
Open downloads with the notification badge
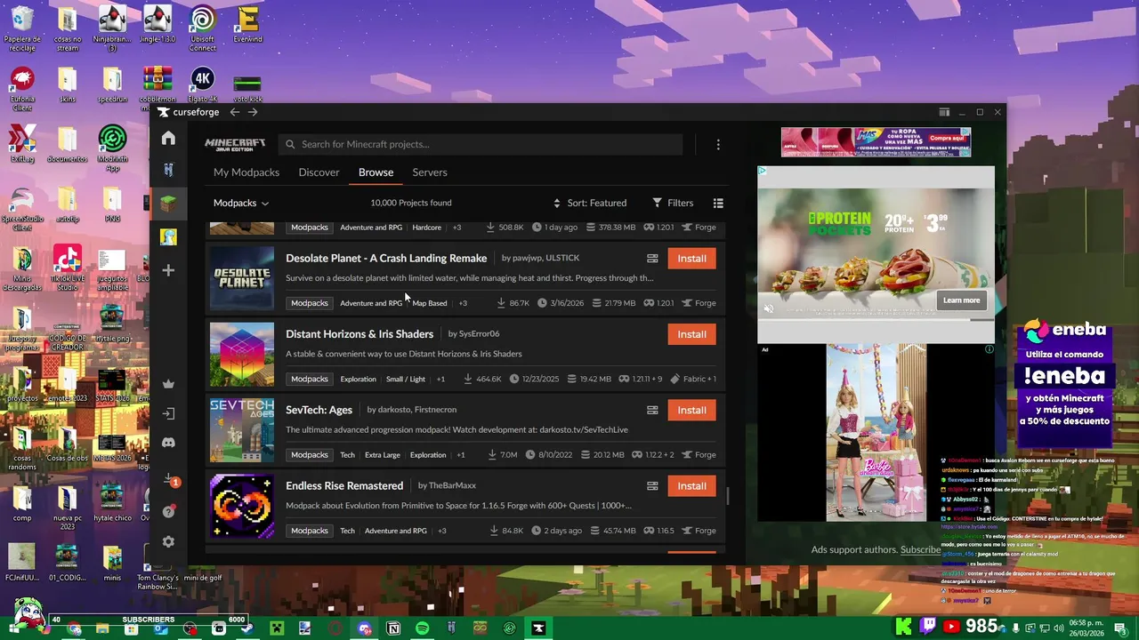[169, 481]
